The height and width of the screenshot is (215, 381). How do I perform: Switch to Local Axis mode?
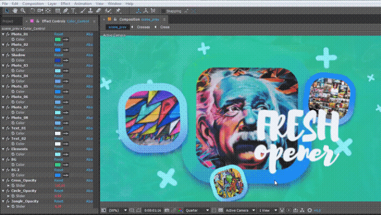pos(138,11)
